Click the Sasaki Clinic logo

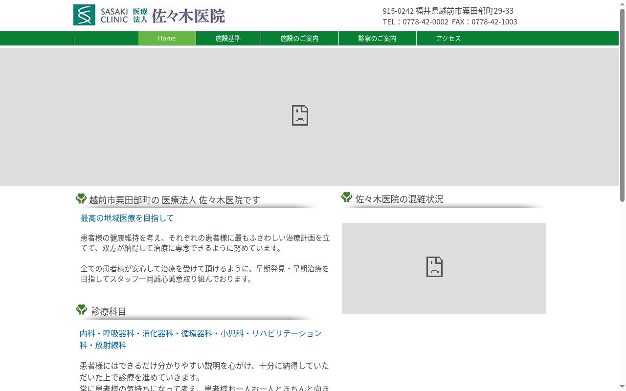(149, 15)
